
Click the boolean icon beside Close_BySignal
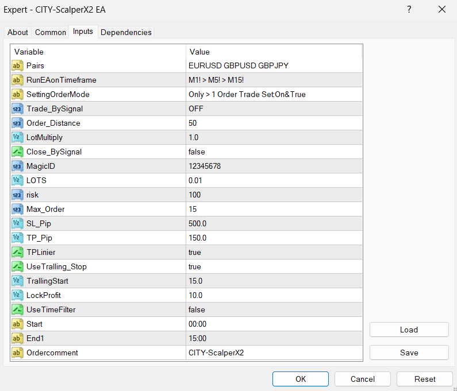coord(17,152)
